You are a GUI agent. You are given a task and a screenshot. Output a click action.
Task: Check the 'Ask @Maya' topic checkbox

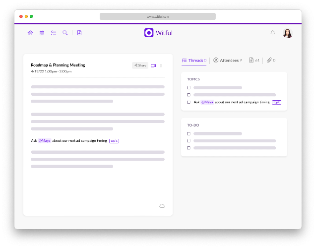tap(189, 102)
